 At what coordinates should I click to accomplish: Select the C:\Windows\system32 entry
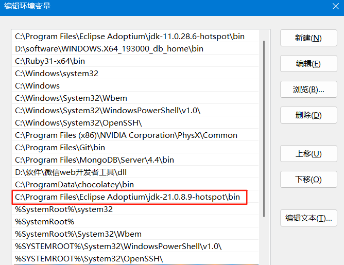135,74
